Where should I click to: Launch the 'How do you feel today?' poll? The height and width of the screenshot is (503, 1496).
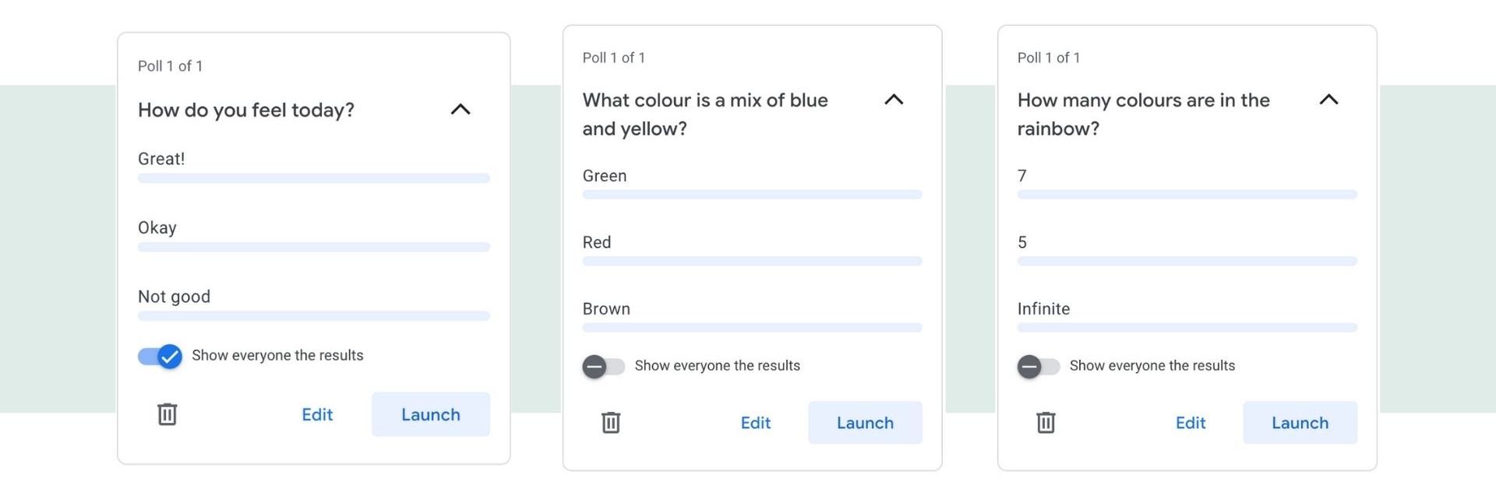430,415
